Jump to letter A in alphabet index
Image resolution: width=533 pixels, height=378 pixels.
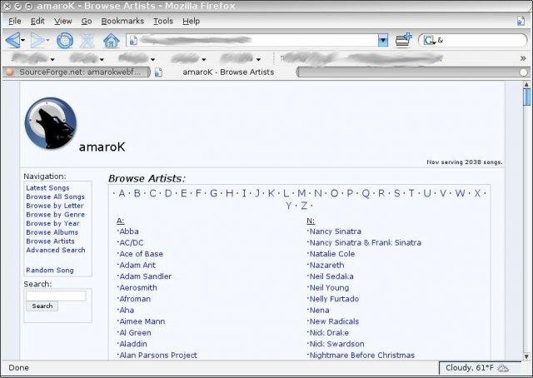click(x=122, y=193)
